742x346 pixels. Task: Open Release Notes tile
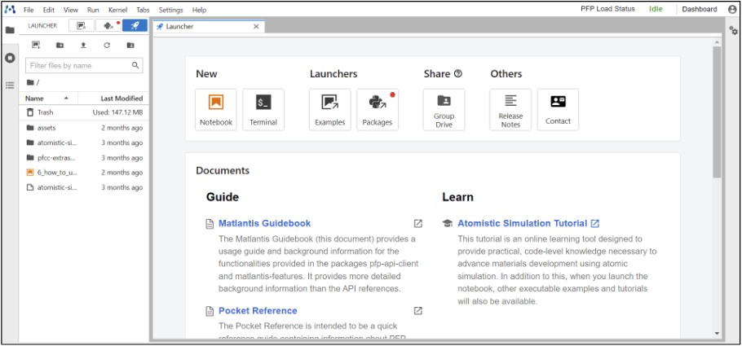pyautogui.click(x=510, y=109)
